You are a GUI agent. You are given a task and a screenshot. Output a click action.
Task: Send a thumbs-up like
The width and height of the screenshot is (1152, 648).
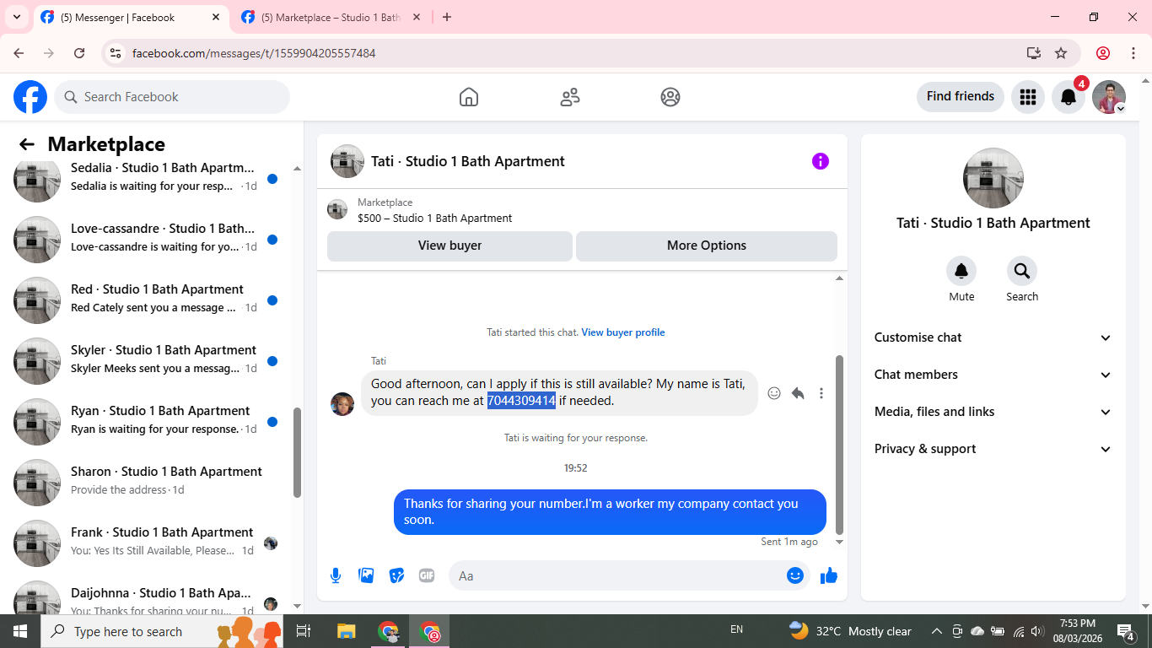pyautogui.click(x=829, y=575)
